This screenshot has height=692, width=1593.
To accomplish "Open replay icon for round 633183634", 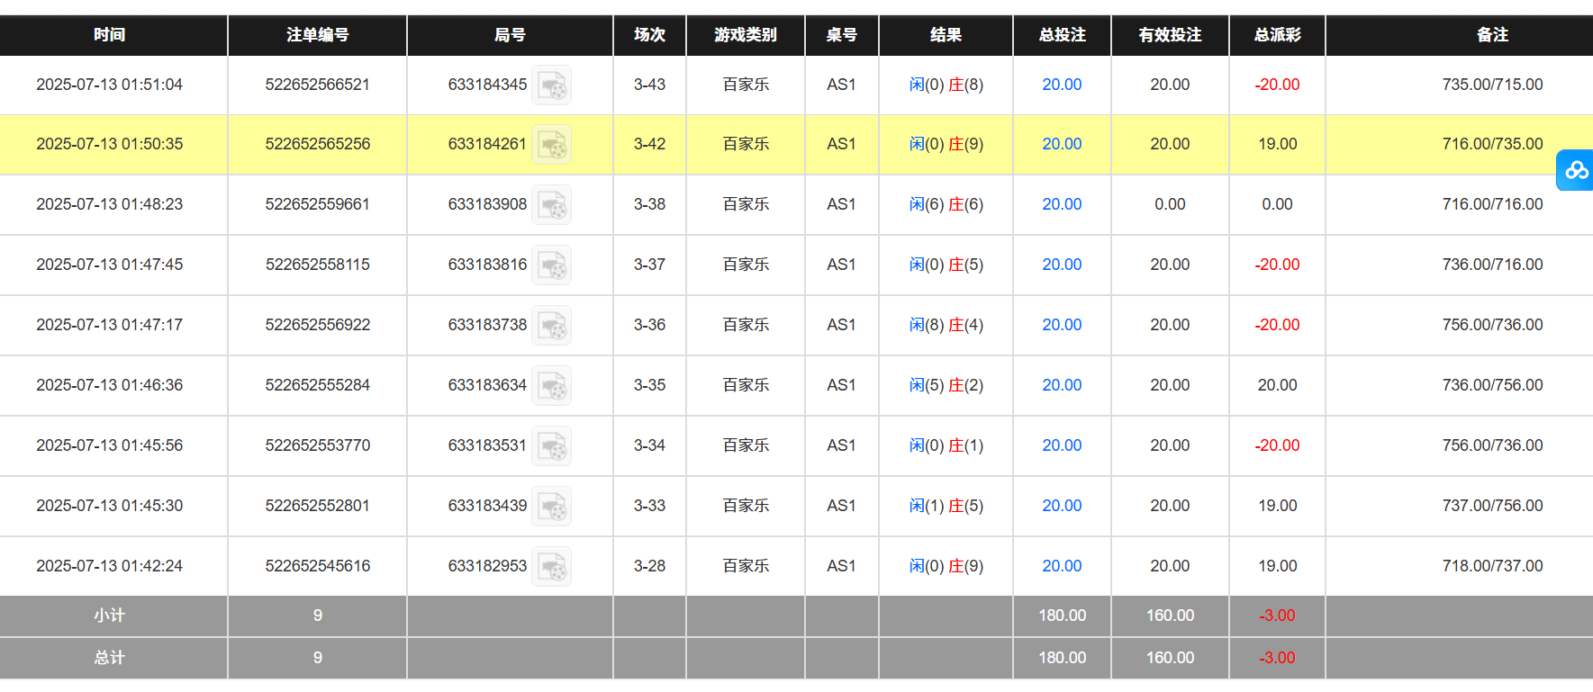I will tap(551, 386).
